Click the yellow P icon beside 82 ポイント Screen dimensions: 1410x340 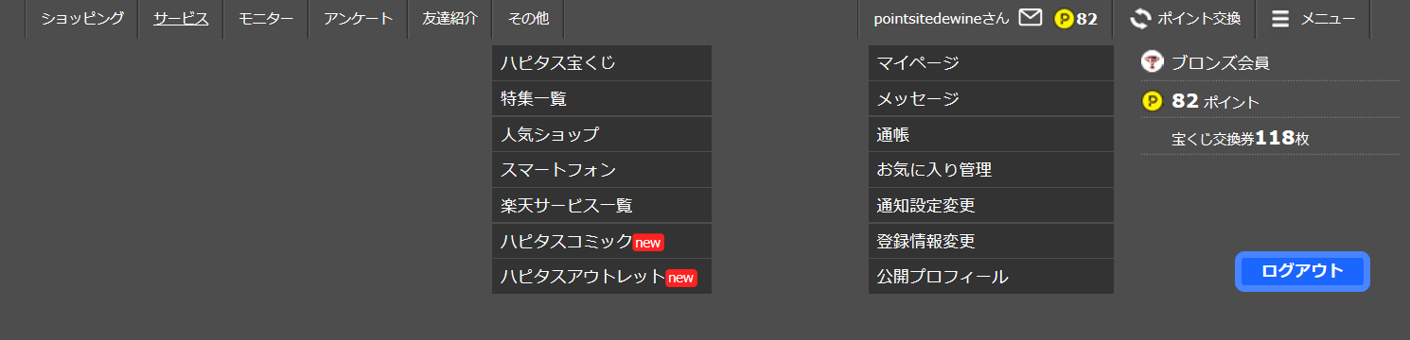pos(1152,101)
